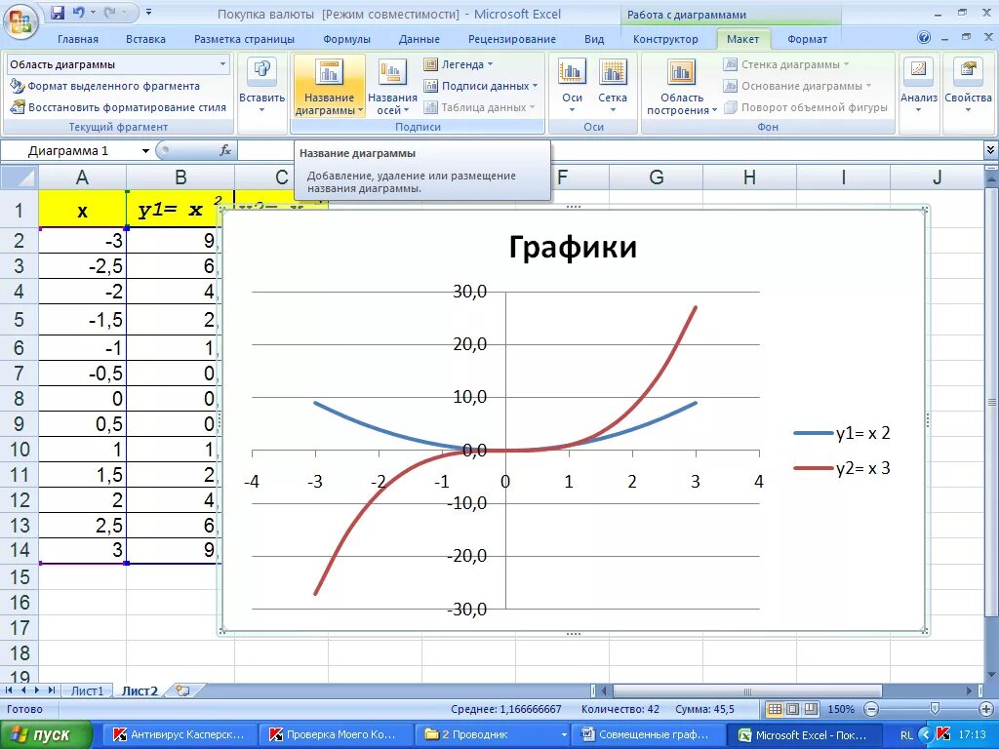The height and width of the screenshot is (749, 999).
Task: Open Название диаграммы chart title menu
Action: pos(330,87)
